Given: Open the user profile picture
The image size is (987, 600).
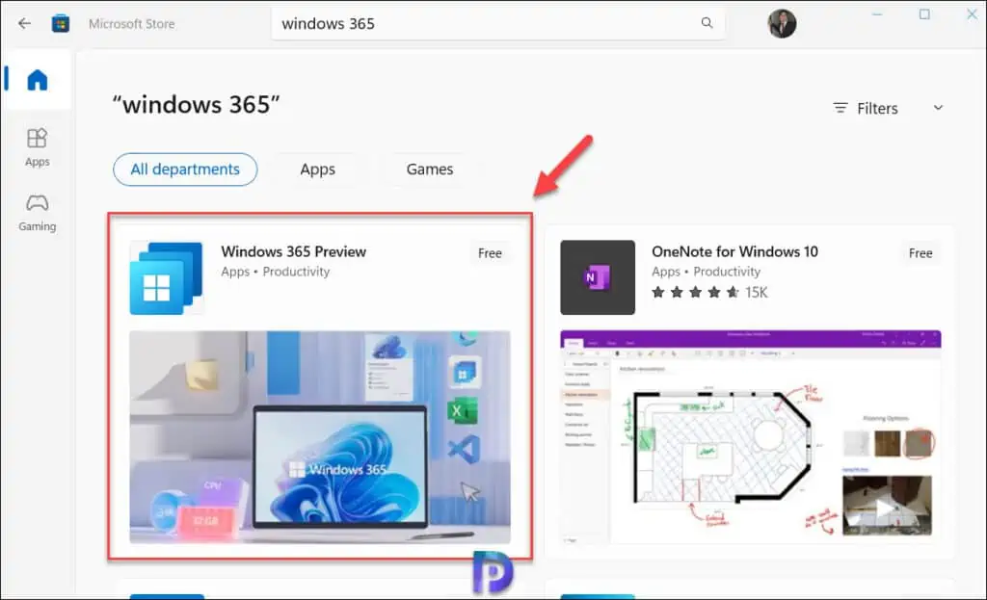Looking at the screenshot, I should tap(782, 24).
